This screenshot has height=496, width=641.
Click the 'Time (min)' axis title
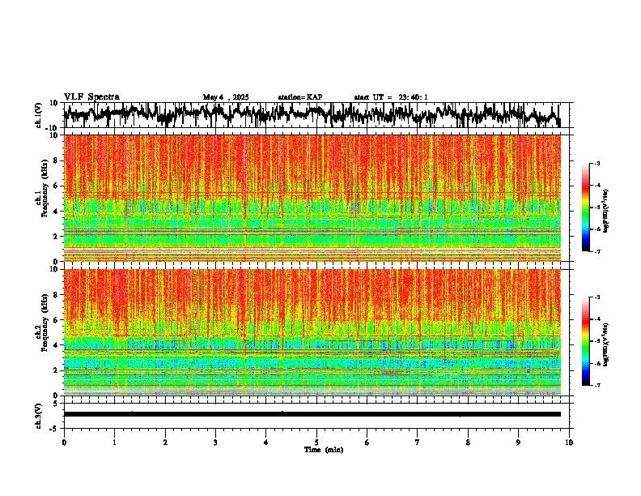click(x=324, y=450)
